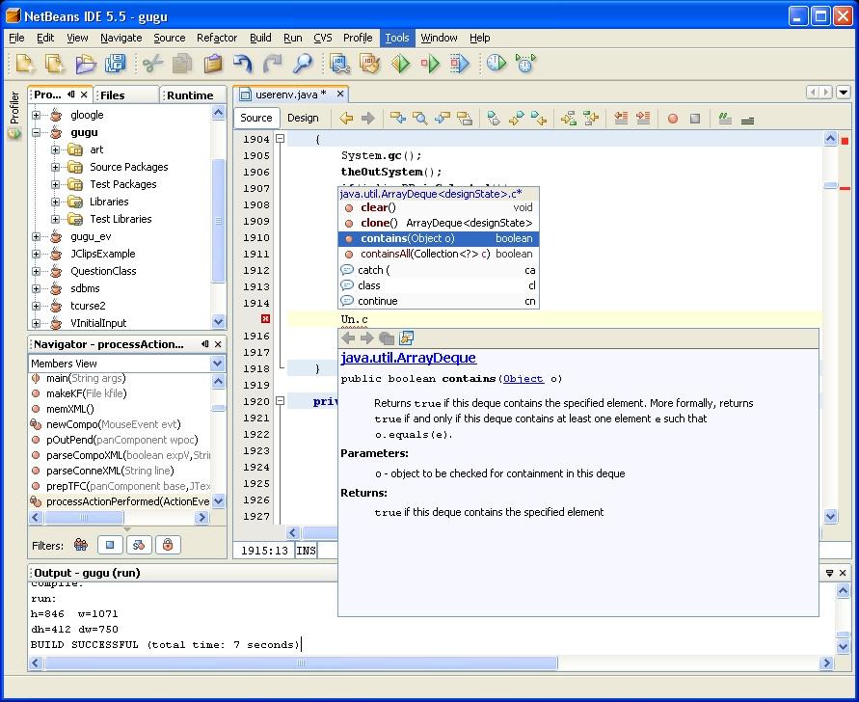Expand the Source Packages folder
859x702 pixels.
click(55, 167)
